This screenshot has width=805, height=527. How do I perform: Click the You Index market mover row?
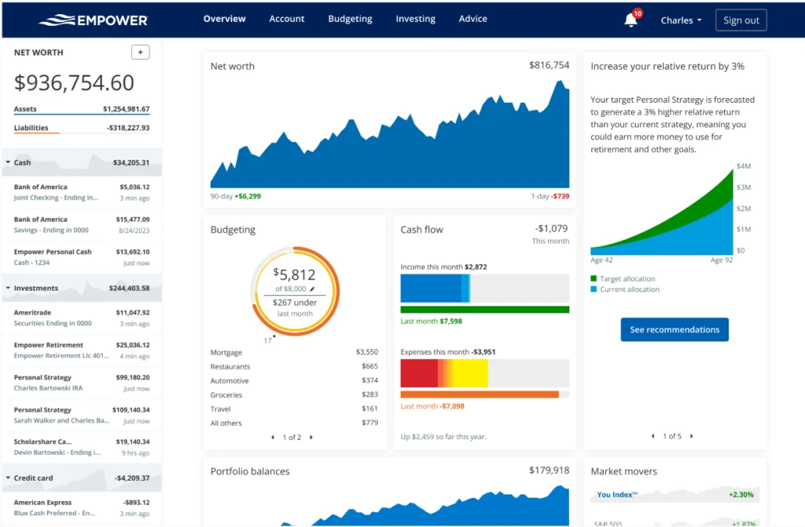[675, 495]
